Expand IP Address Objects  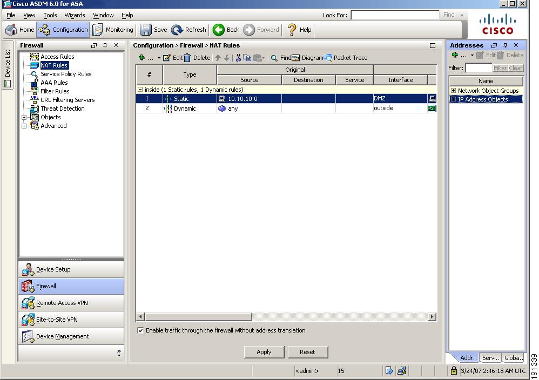tap(454, 99)
